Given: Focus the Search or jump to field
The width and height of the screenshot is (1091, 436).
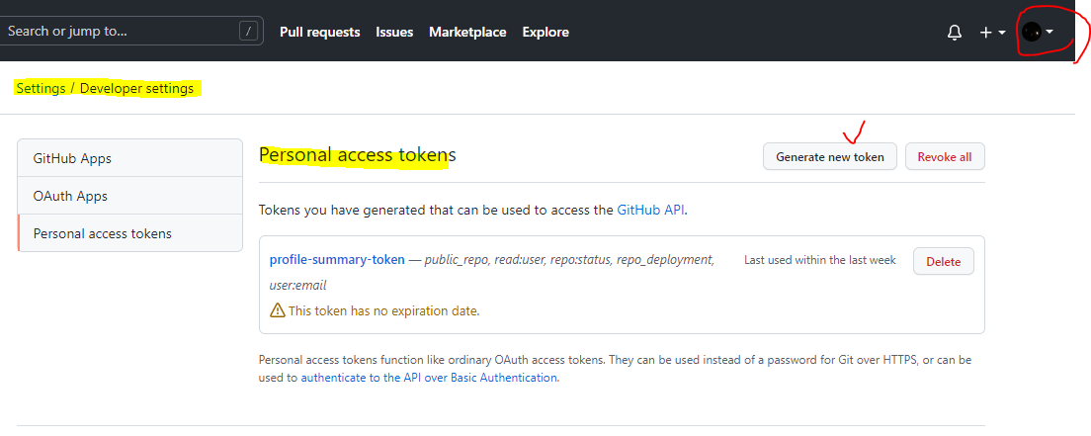Looking at the screenshot, I should point(130,32).
